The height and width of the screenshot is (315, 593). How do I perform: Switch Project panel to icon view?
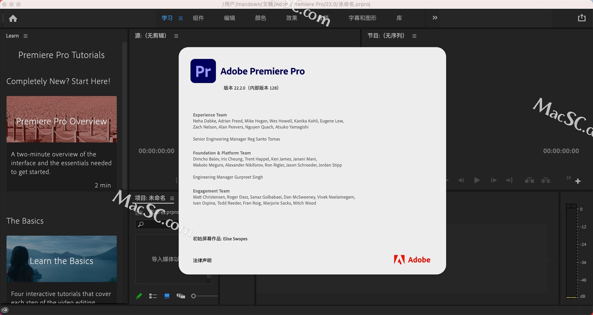pyautogui.click(x=167, y=296)
